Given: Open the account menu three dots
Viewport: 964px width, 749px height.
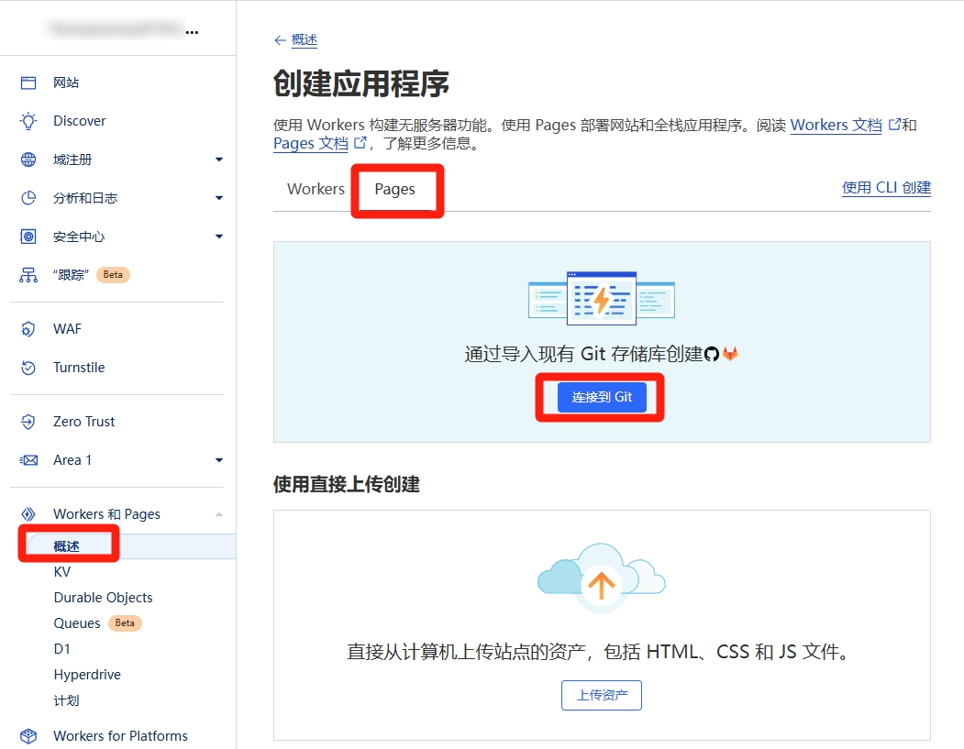Looking at the screenshot, I should coord(193,32).
